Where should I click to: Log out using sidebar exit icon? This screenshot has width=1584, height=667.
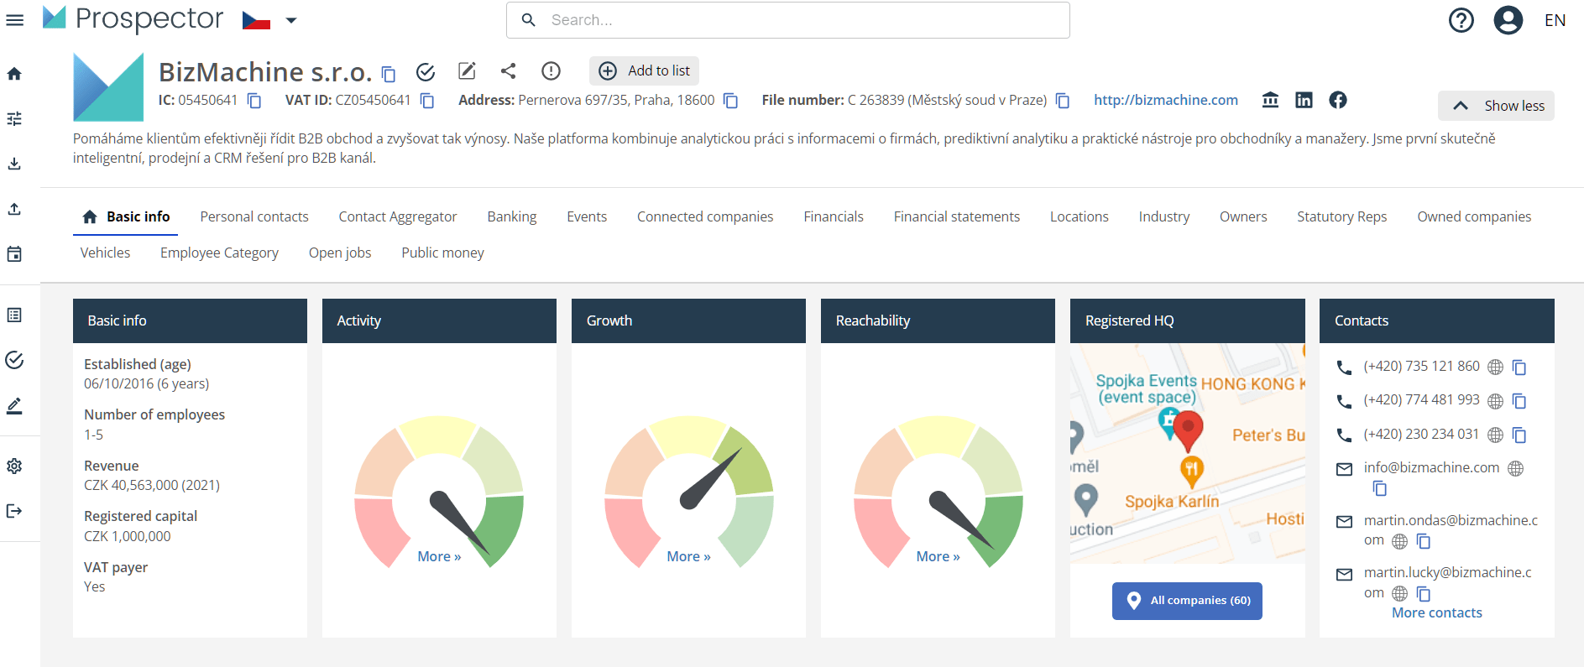[x=14, y=511]
